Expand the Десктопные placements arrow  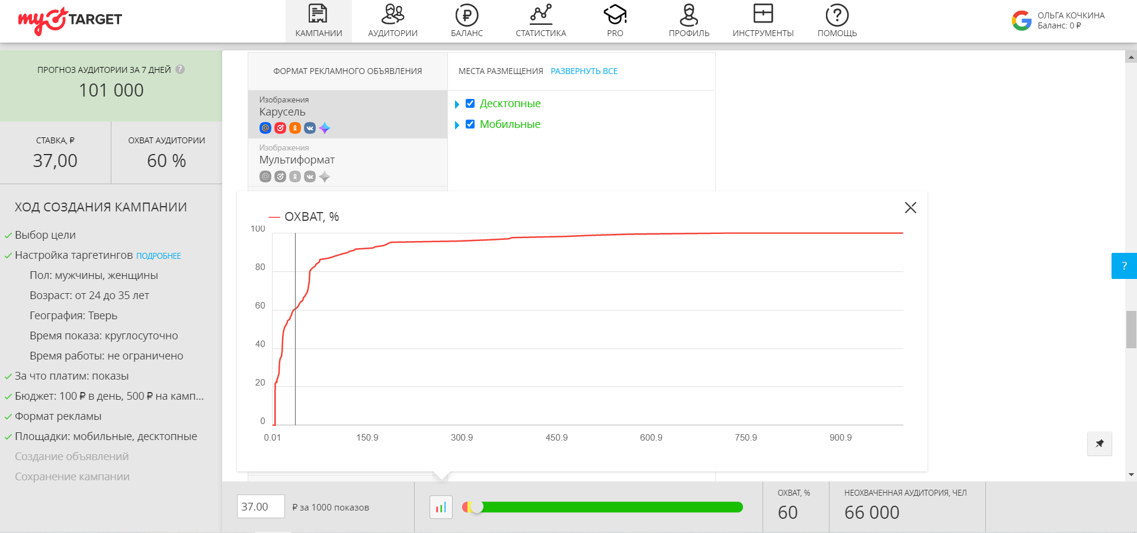(x=457, y=104)
